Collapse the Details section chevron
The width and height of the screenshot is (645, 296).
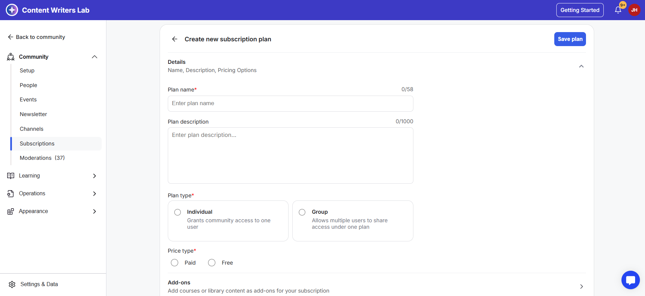(x=581, y=66)
